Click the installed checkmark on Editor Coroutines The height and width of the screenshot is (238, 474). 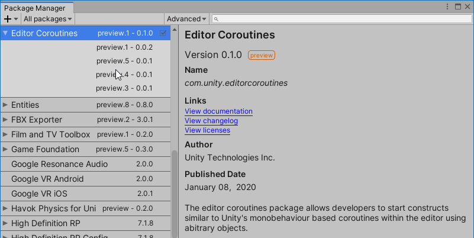tap(163, 33)
